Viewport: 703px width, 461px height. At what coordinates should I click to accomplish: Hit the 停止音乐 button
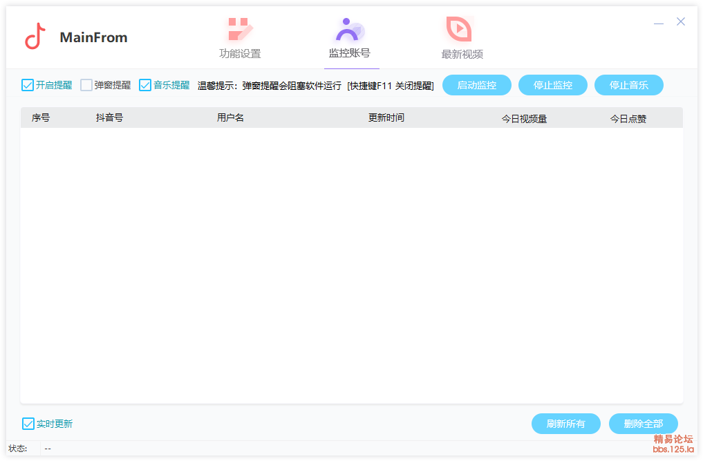tap(628, 86)
